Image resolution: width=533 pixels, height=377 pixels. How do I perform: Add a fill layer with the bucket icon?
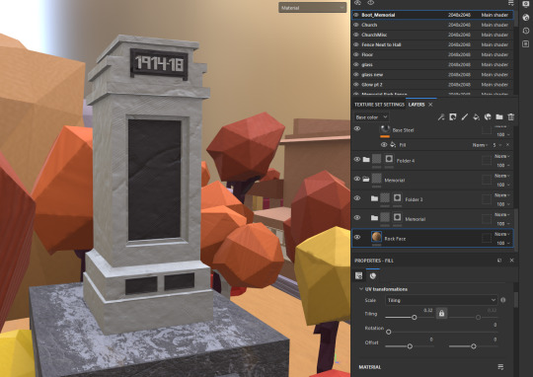pyautogui.click(x=476, y=117)
